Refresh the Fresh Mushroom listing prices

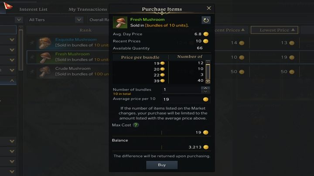pos(206,20)
